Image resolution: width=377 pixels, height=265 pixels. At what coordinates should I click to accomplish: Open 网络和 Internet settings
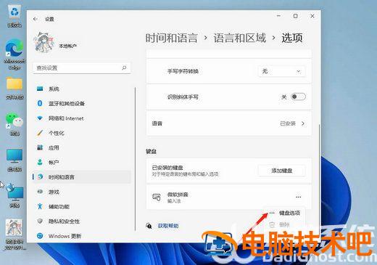[82, 118]
